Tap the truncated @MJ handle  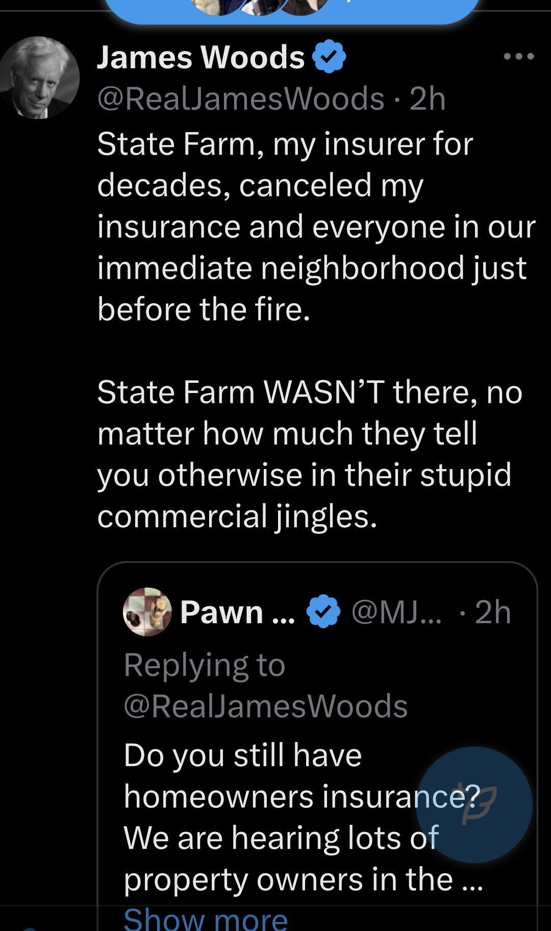point(396,611)
